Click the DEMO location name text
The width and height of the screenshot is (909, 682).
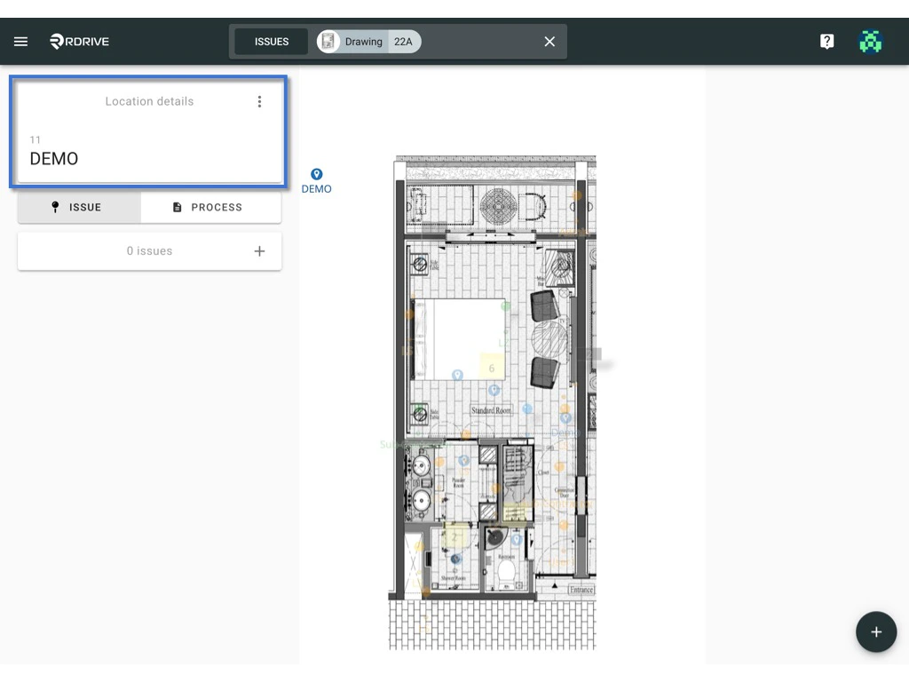(54, 159)
